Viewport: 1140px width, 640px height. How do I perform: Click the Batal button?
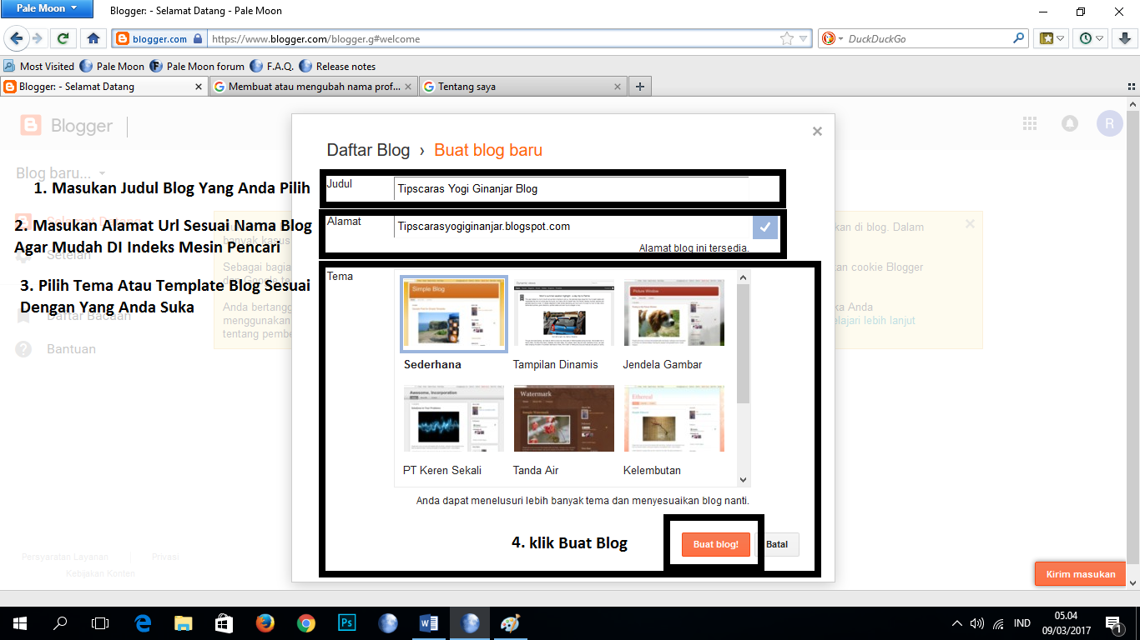[777, 544]
